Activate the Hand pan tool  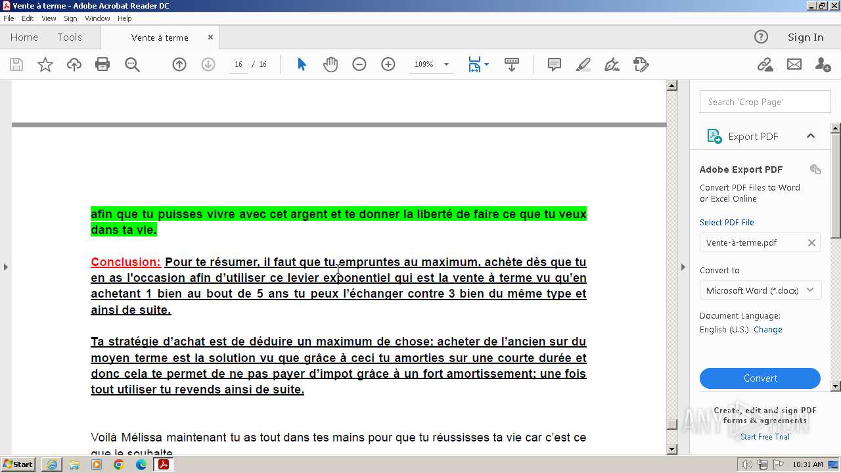[330, 64]
